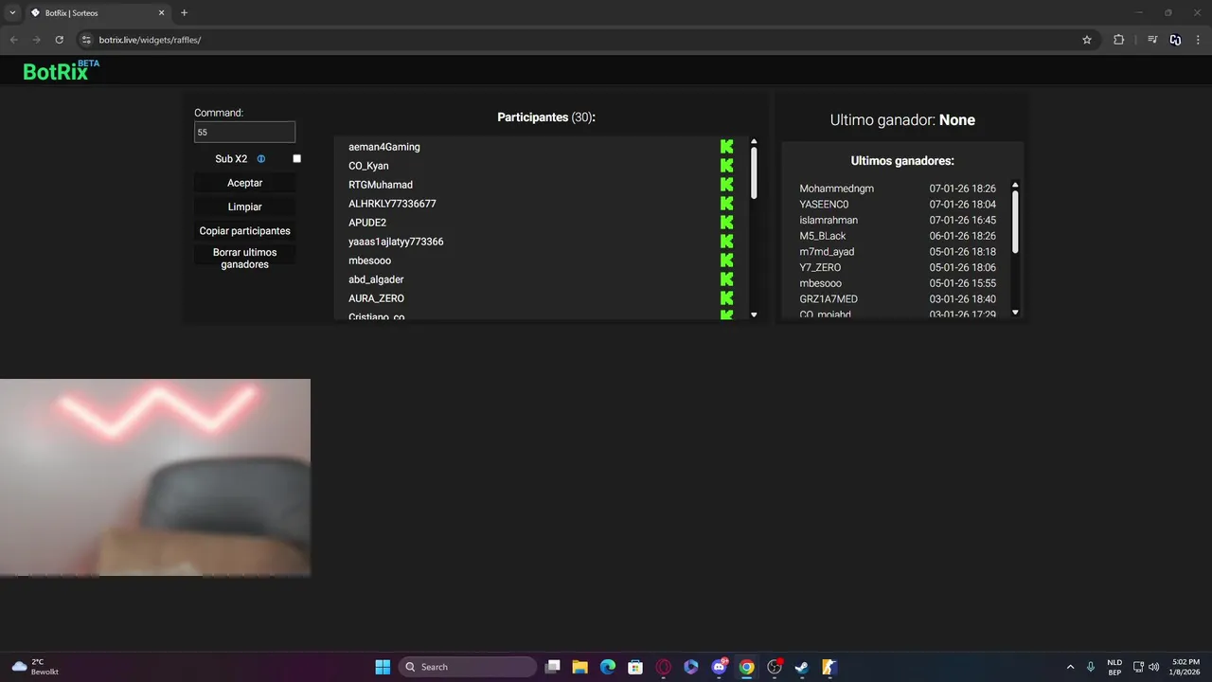Open a new browser tab
The width and height of the screenshot is (1212, 682).
point(184,13)
